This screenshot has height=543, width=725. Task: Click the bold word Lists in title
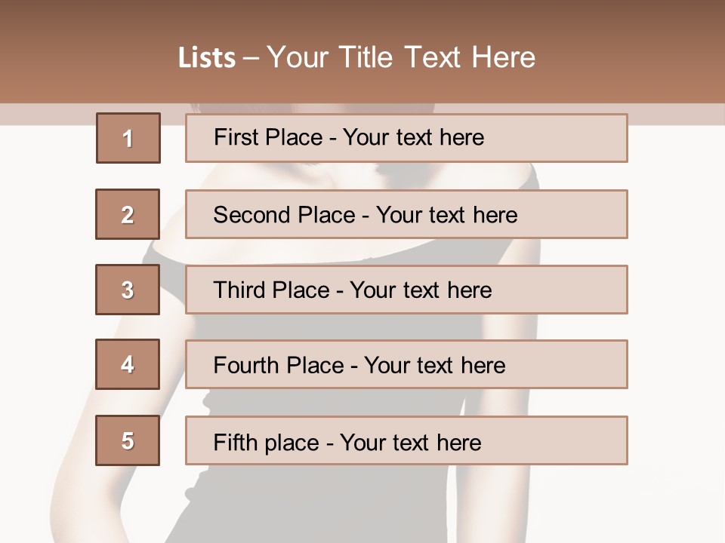(x=207, y=58)
